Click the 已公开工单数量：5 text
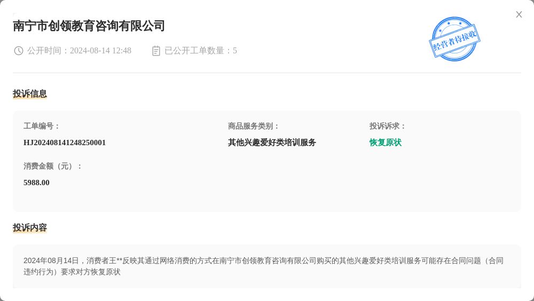Screen dimensions: 534x301 tap(201, 51)
